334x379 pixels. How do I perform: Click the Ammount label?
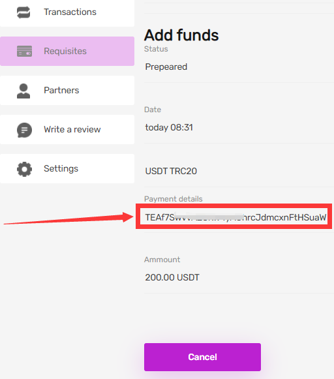(162, 260)
